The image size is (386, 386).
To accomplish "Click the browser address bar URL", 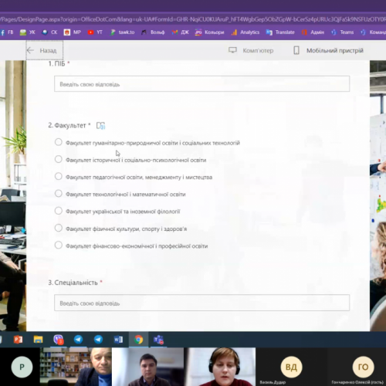I will click(x=193, y=19).
